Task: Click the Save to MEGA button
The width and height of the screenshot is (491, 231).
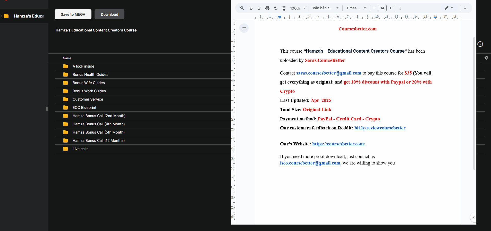Action: [73, 14]
